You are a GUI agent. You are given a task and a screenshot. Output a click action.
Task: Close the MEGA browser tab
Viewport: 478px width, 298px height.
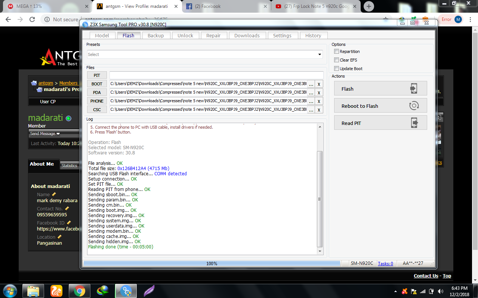[87, 6]
